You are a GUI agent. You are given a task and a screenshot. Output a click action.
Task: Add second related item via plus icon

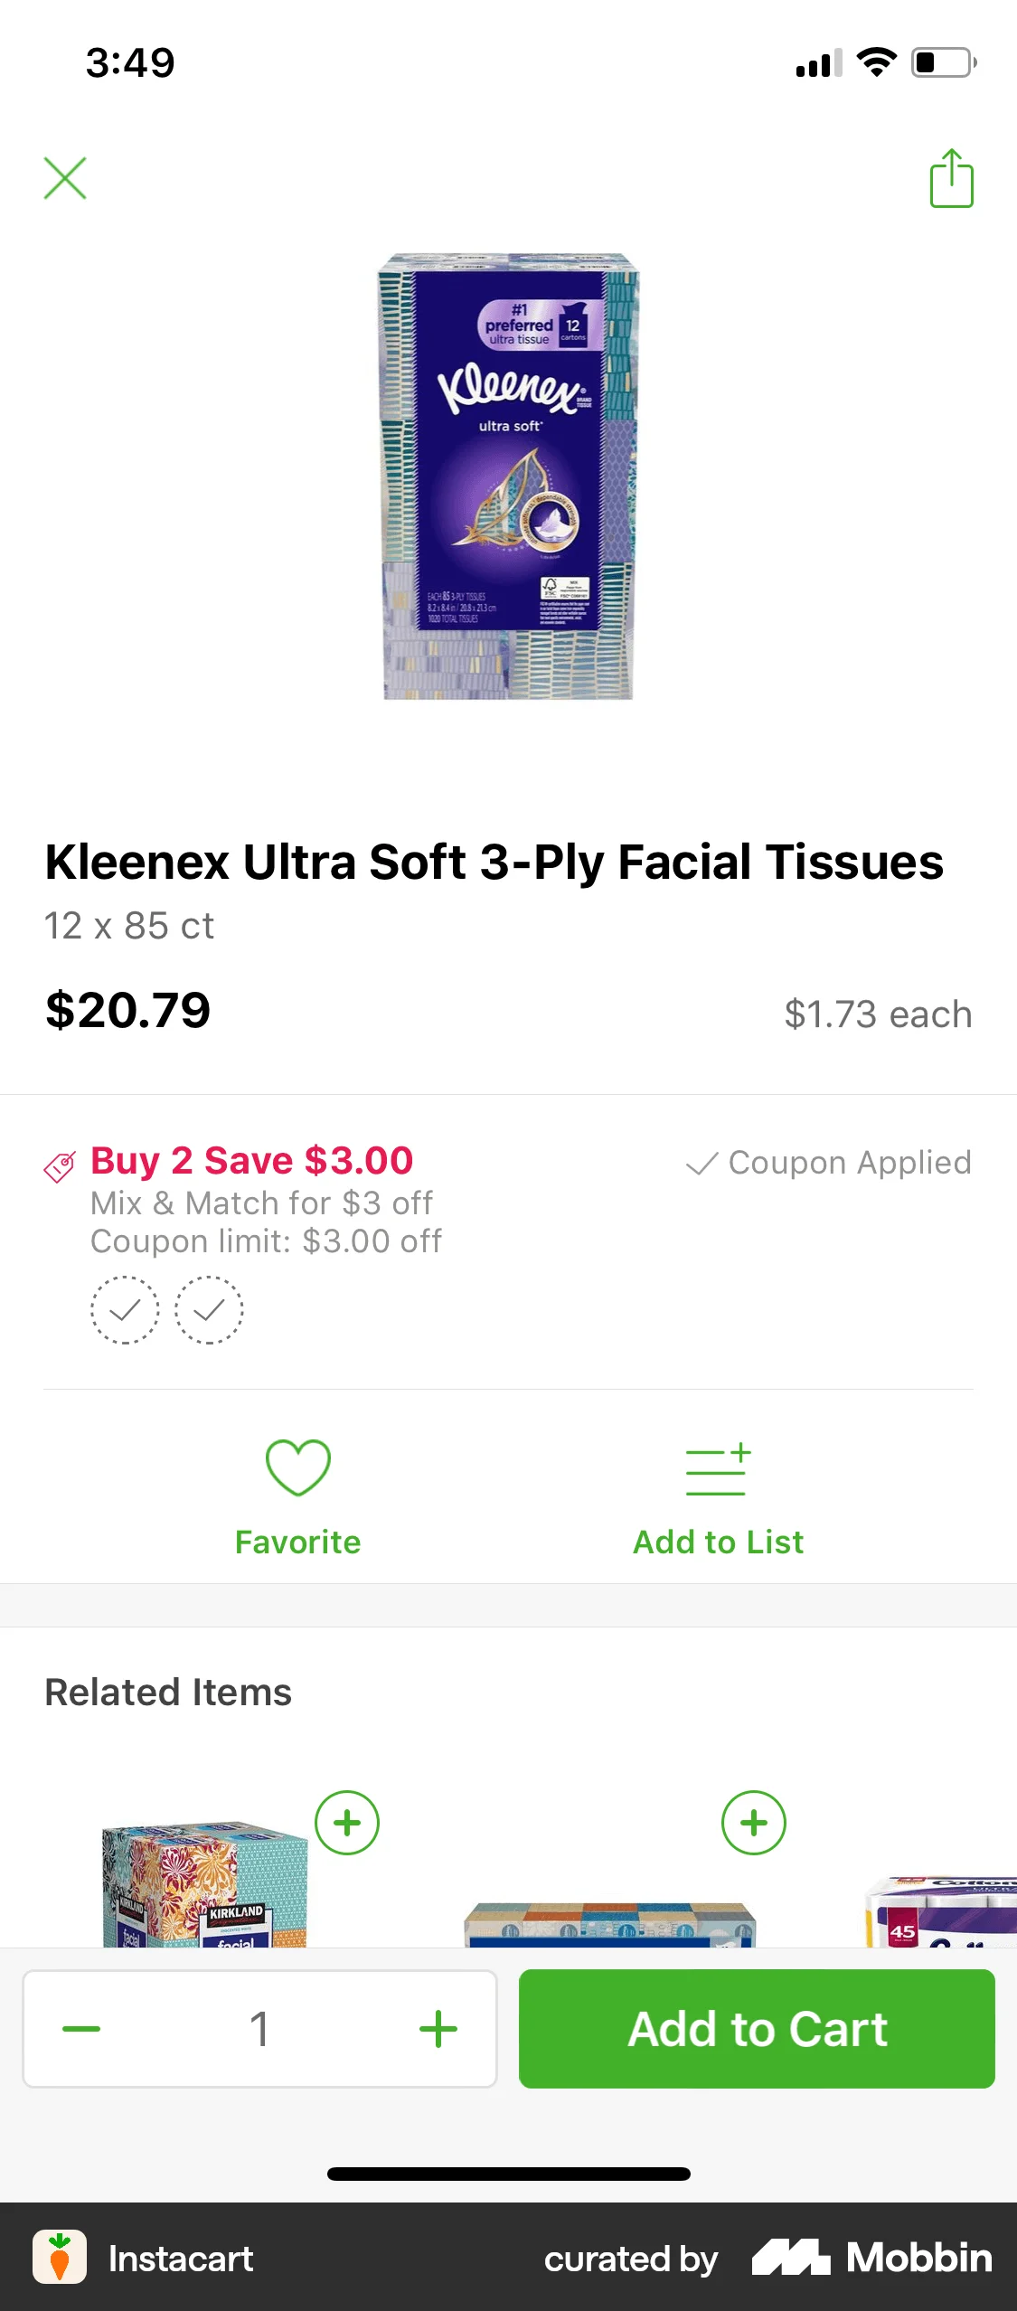click(x=754, y=1822)
